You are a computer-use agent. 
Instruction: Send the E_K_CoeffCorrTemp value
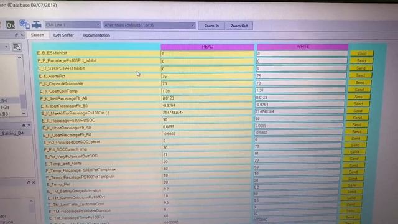359,90
